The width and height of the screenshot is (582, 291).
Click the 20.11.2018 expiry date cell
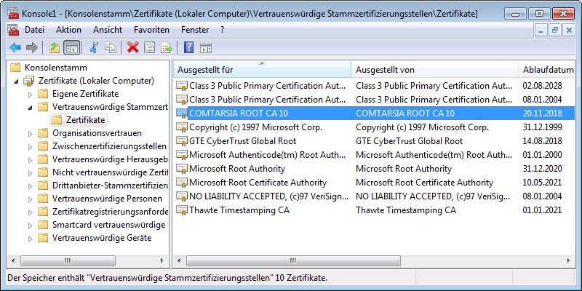(542, 113)
